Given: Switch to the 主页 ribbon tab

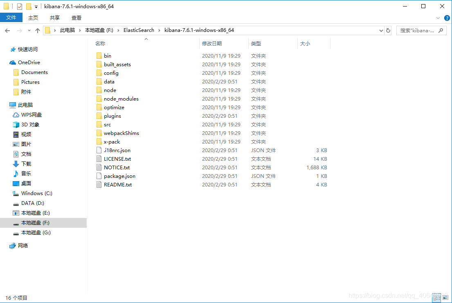Looking at the screenshot, I should (33, 18).
